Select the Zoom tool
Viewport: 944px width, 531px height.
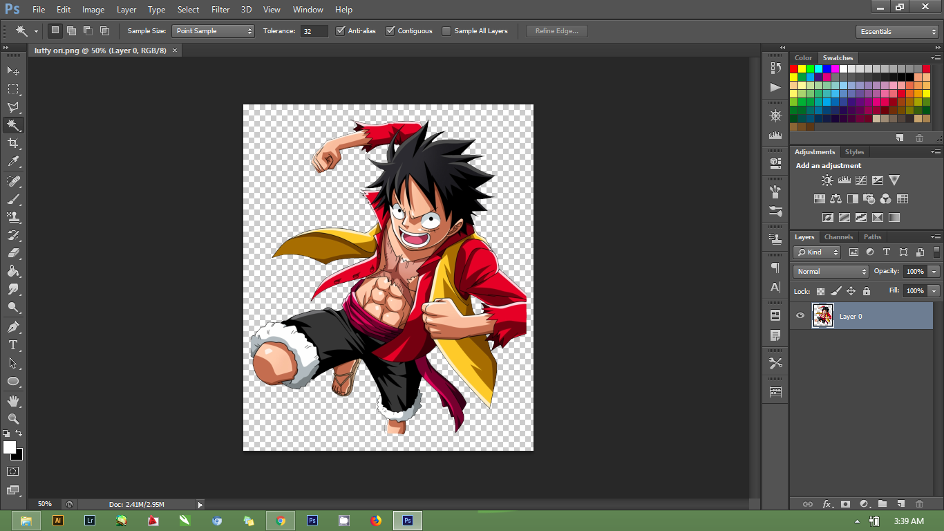click(x=13, y=419)
